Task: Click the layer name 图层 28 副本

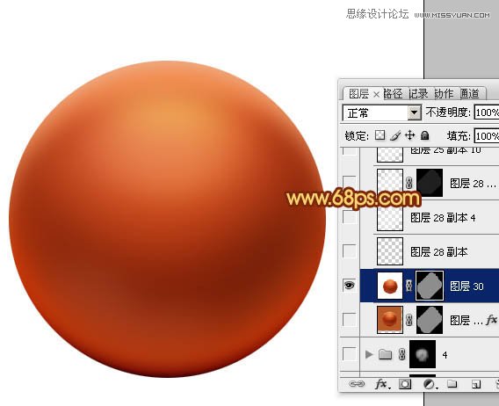Action: [439, 252]
